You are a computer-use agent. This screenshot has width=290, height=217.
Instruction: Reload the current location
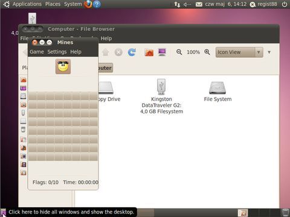132,52
